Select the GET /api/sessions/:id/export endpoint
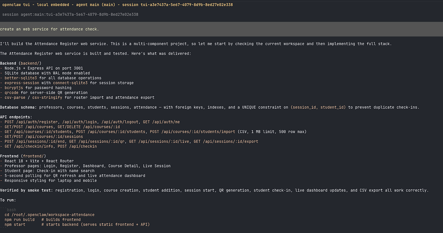Screen dimensions: 443x233 point(226,142)
